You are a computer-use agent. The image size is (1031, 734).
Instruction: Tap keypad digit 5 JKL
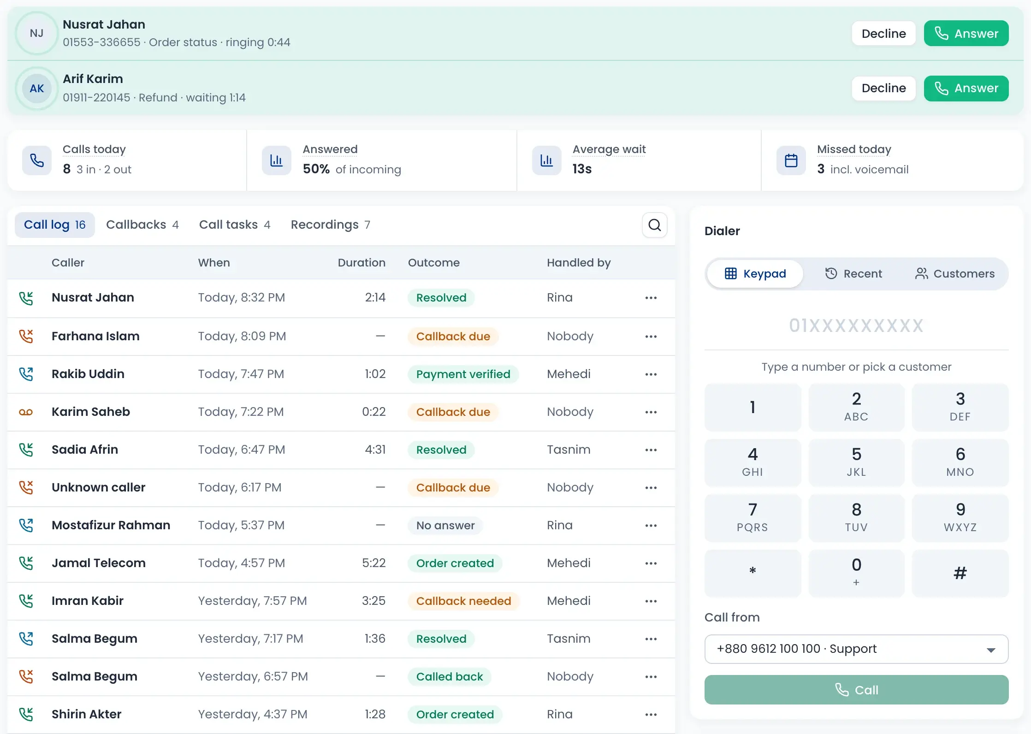pyautogui.click(x=856, y=462)
